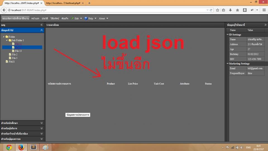
Task: Click the green pencil Edit icon
Action: (x=72, y=18)
